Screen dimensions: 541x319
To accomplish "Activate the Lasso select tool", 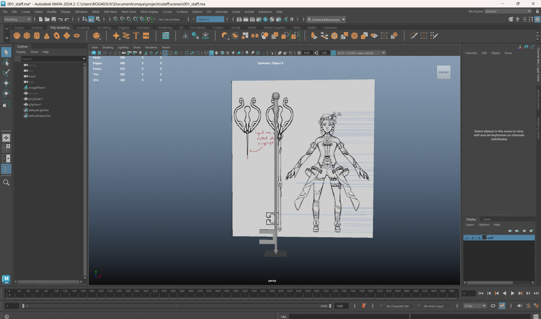I will pyautogui.click(x=6, y=62).
